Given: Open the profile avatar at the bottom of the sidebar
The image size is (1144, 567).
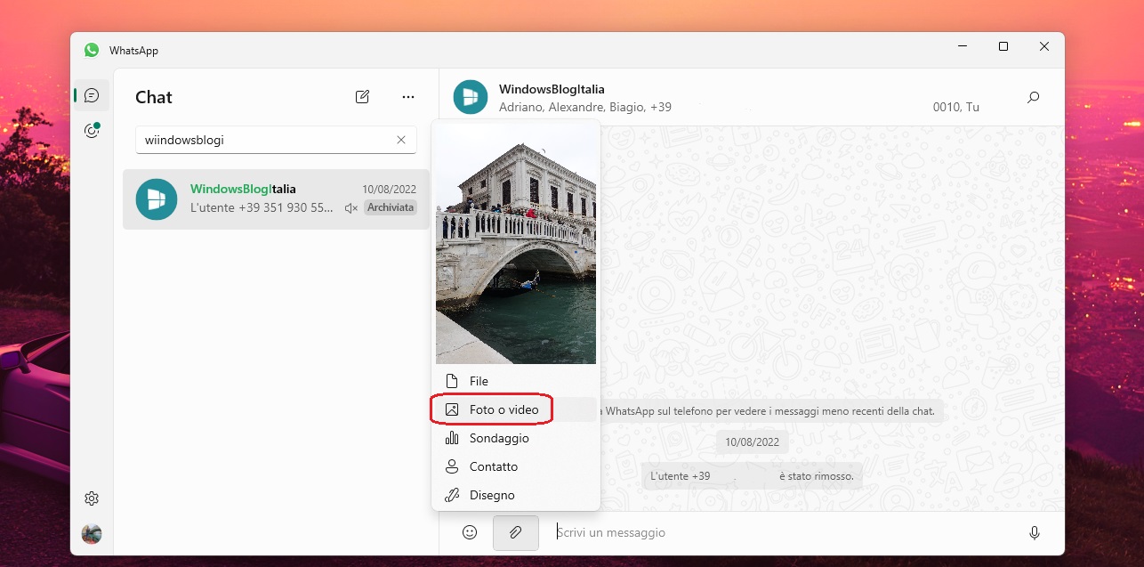Looking at the screenshot, I should pos(92,534).
